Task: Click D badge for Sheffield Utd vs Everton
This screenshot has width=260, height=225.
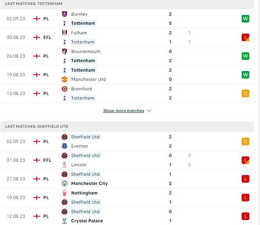Action: click(x=245, y=141)
